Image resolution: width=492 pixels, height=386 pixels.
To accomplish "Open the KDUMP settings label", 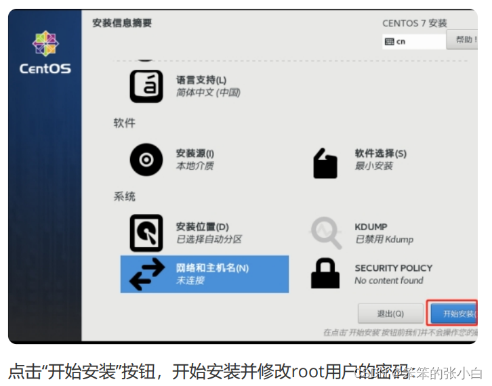I will tap(371, 227).
